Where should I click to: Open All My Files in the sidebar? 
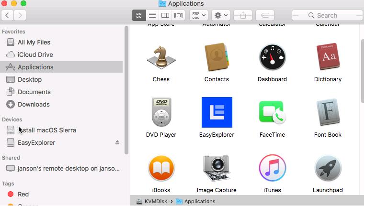tap(61, 42)
